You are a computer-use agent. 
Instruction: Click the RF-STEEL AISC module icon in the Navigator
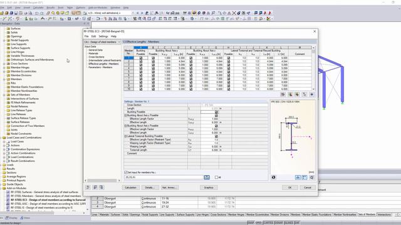pyautogui.click(x=8, y=204)
